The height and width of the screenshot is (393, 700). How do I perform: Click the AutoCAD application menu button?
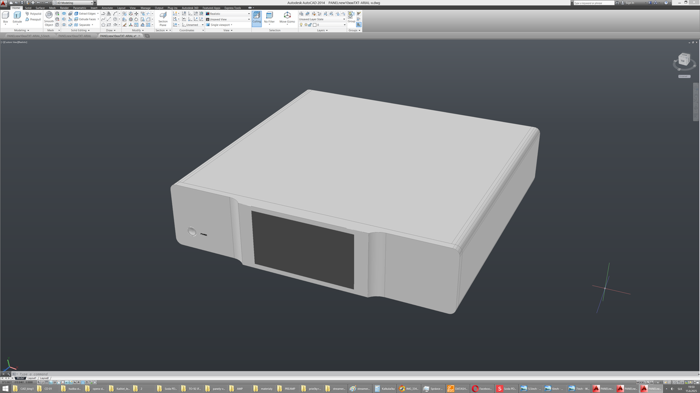click(x=3, y=3)
